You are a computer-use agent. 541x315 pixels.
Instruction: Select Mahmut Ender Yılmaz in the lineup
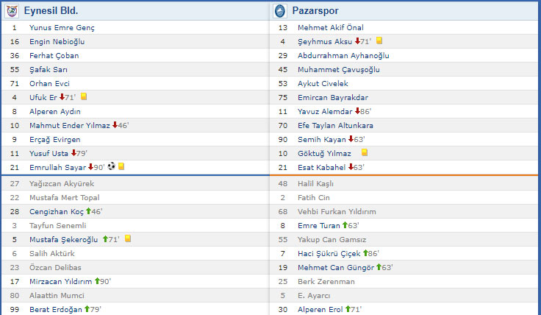point(69,125)
